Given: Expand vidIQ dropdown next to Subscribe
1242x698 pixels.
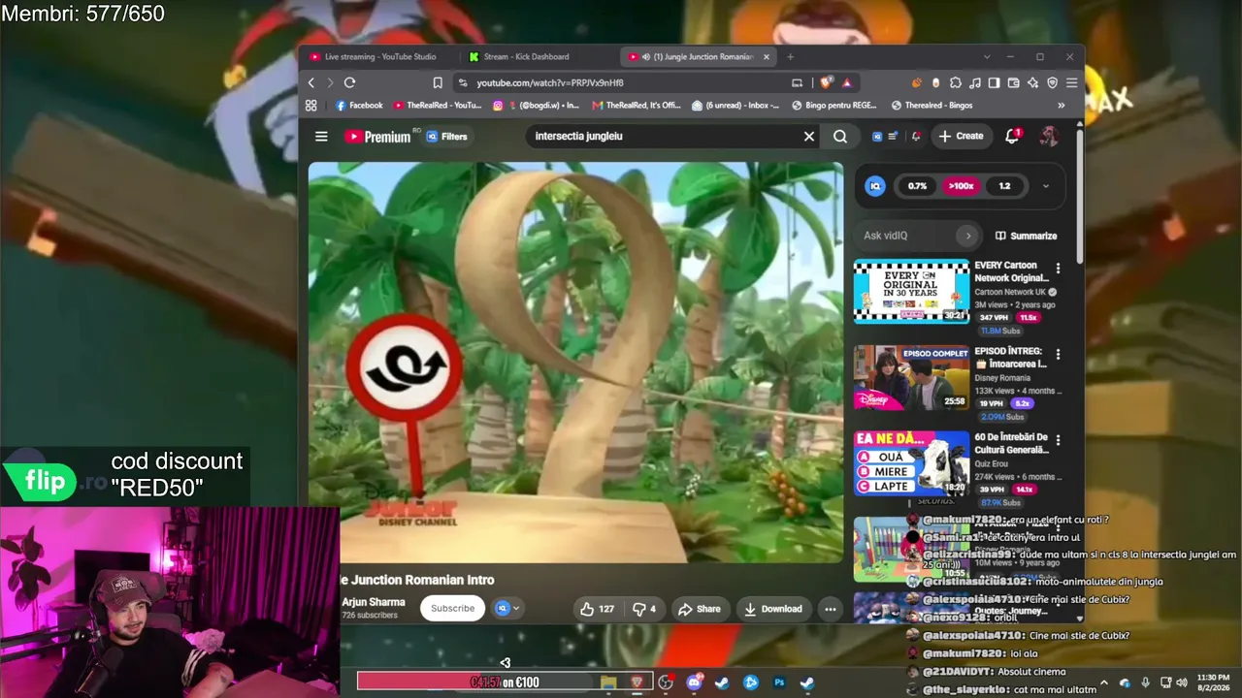Looking at the screenshot, I should click(x=507, y=609).
